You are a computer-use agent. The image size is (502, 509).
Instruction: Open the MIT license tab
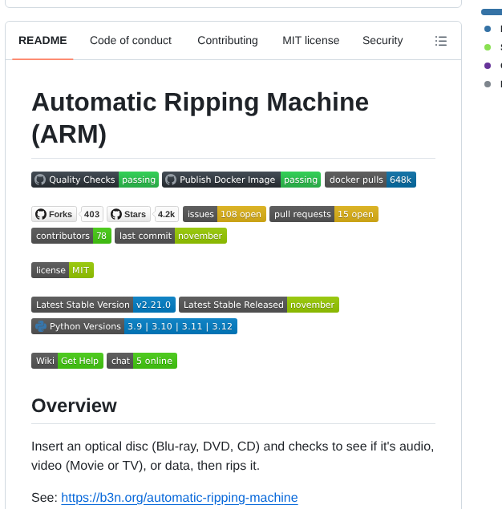click(311, 41)
